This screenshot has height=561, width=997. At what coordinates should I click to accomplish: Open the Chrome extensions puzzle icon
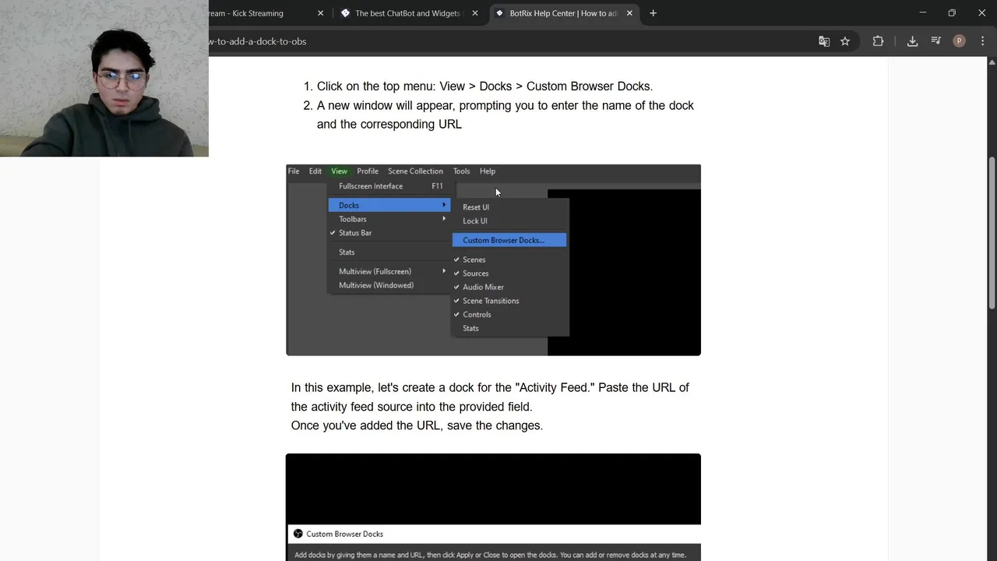click(878, 41)
